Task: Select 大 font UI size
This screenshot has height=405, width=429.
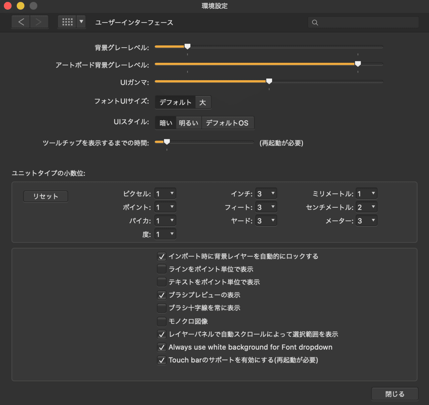Action: [x=203, y=102]
